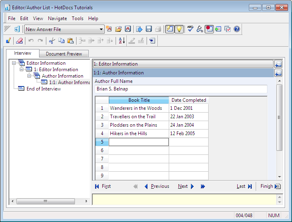The height and width of the screenshot is (222, 292).
Task: Click the outline pane horizontal scrollbar thumb
Action: click(x=46, y=201)
